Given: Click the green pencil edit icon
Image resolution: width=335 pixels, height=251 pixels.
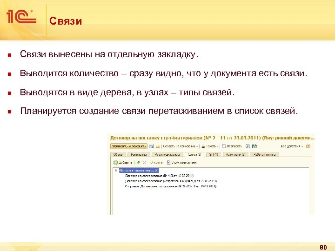Looking at the screenshot, I should [138, 162].
